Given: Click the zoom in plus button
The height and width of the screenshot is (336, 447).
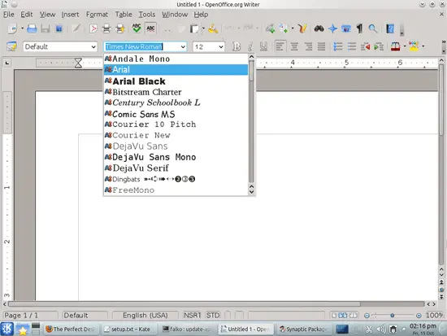Looking at the screenshot, I should tap(419, 316).
